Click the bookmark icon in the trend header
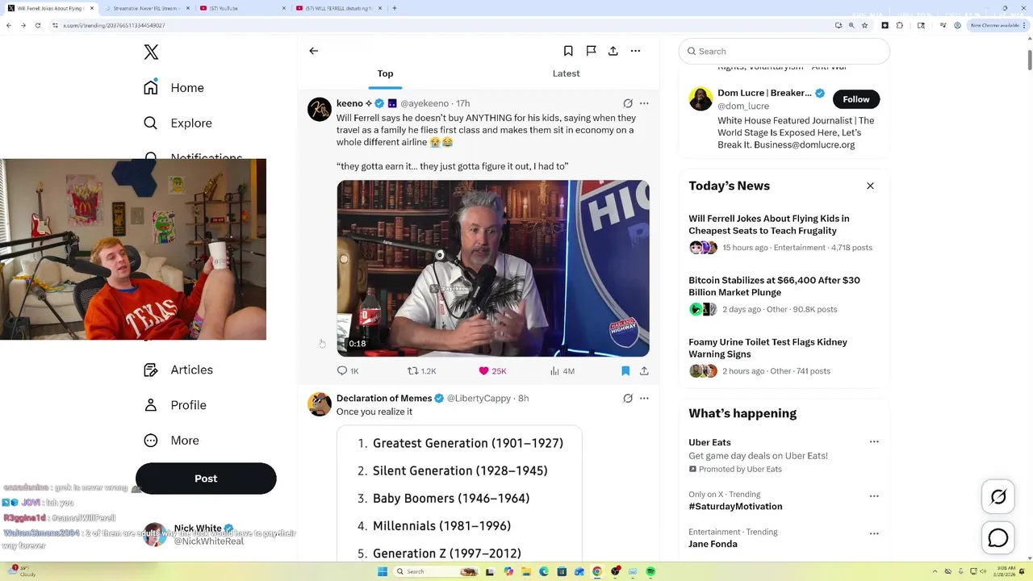 (x=568, y=51)
